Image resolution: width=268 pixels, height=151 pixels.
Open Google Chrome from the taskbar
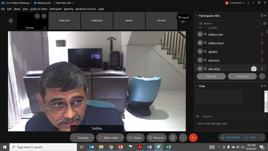tap(111, 147)
